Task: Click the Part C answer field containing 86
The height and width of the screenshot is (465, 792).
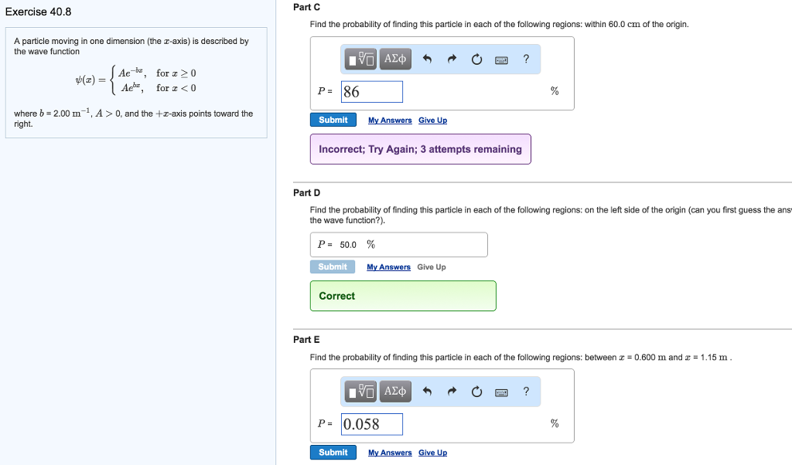Action: [x=371, y=92]
